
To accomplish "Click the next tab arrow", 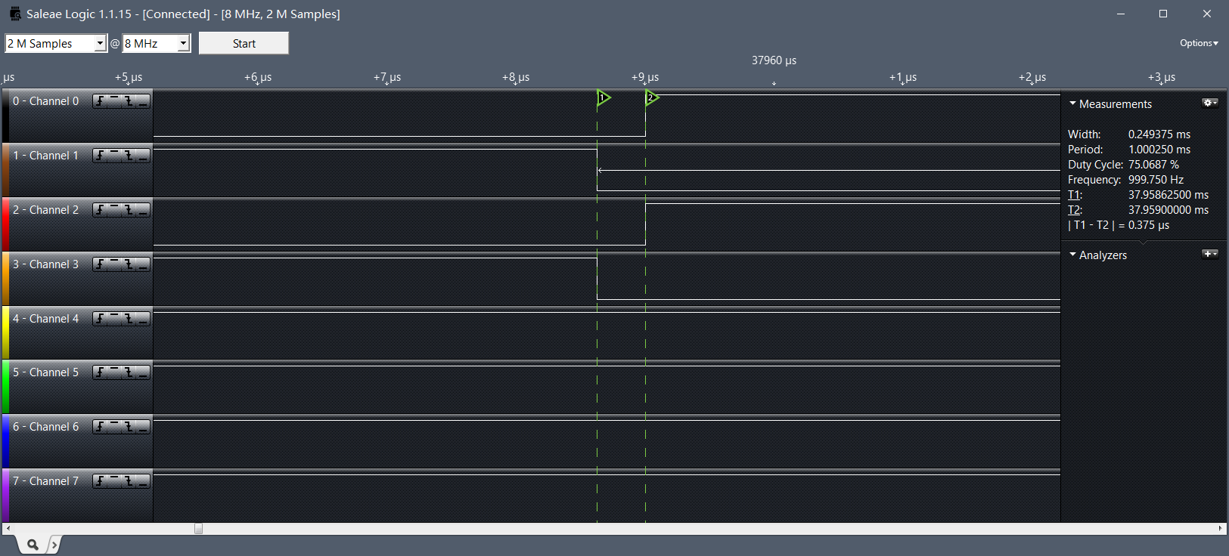I will point(54,544).
